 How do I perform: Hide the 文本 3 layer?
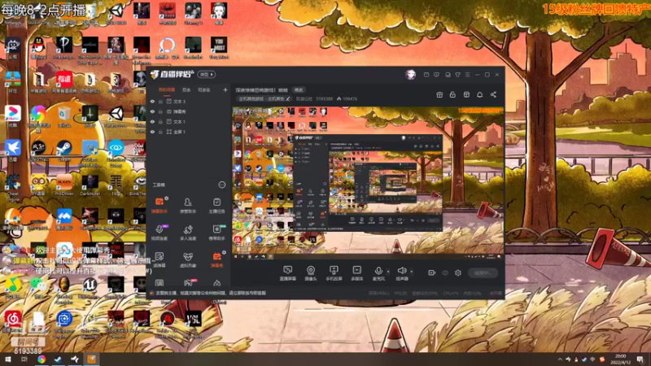click(152, 101)
